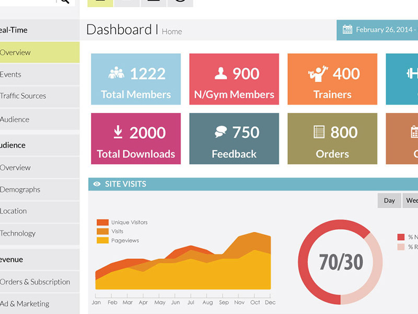The height and width of the screenshot is (314, 418).
Task: Click the speech bubbles icon on Feedback card
Action: point(220,132)
